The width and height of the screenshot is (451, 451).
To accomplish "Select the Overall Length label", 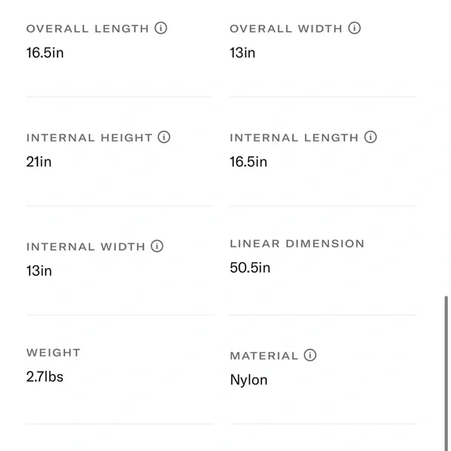I will pos(87,29).
